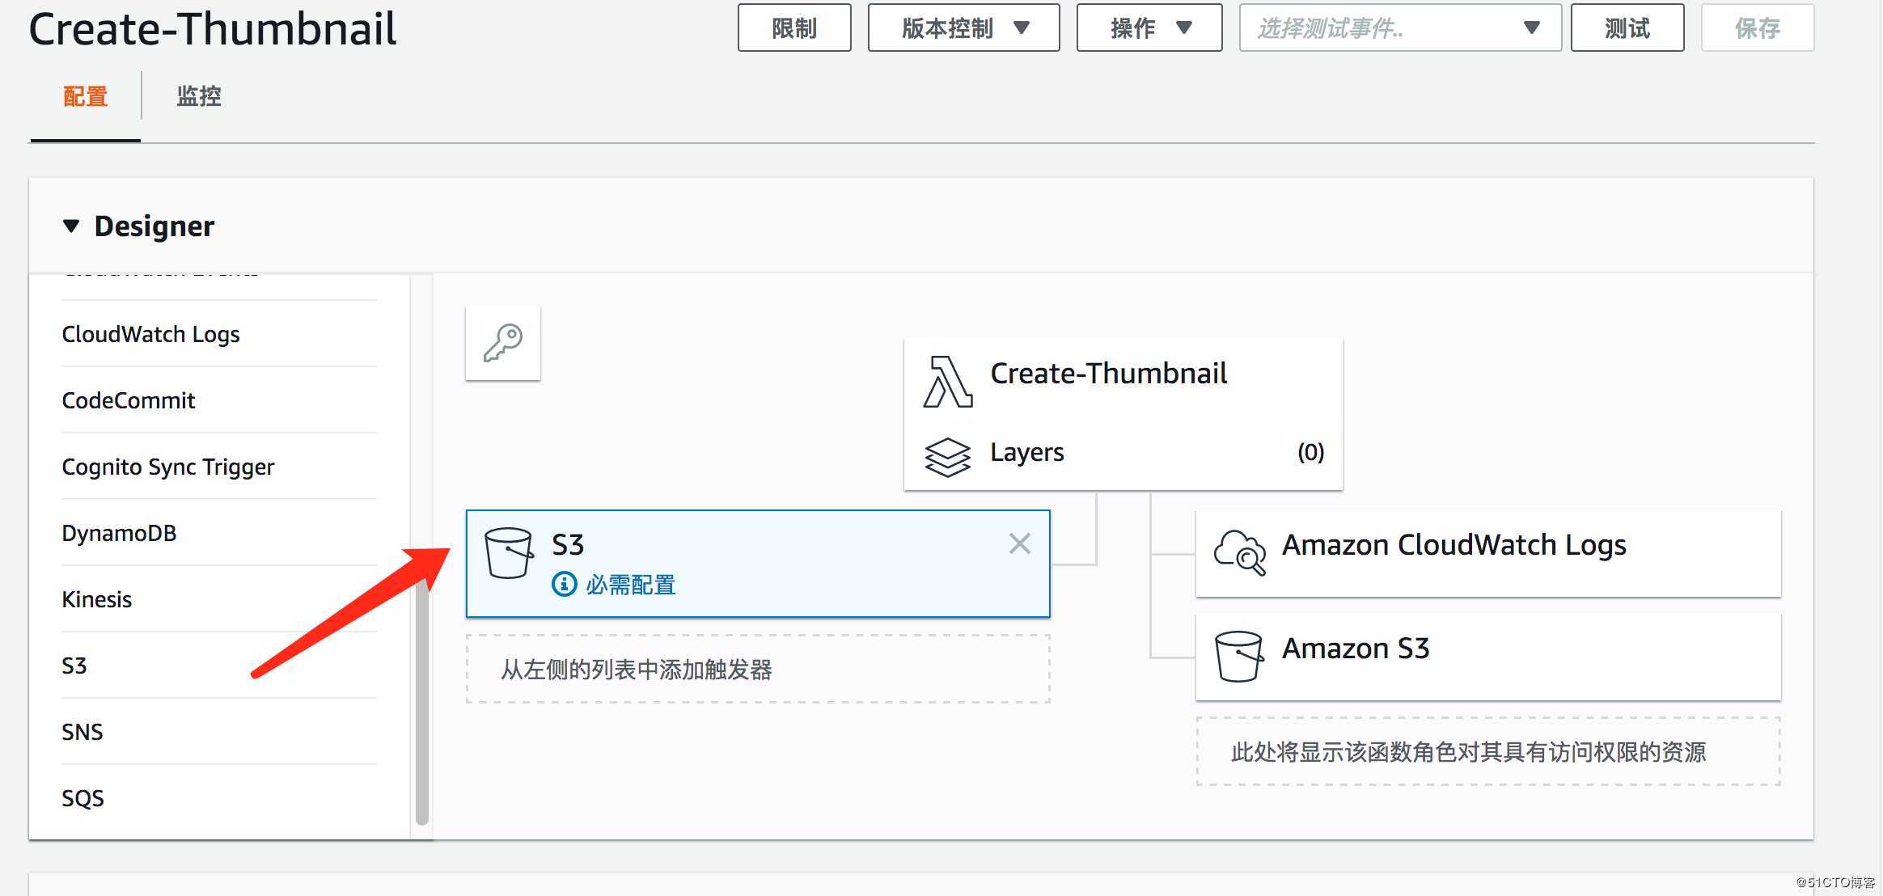The height and width of the screenshot is (896, 1883).
Task: Open the 版本控制 dropdown
Action: (963, 28)
